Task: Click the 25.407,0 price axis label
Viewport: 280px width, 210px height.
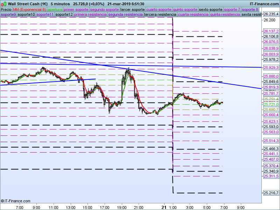Action: (x=271, y=159)
